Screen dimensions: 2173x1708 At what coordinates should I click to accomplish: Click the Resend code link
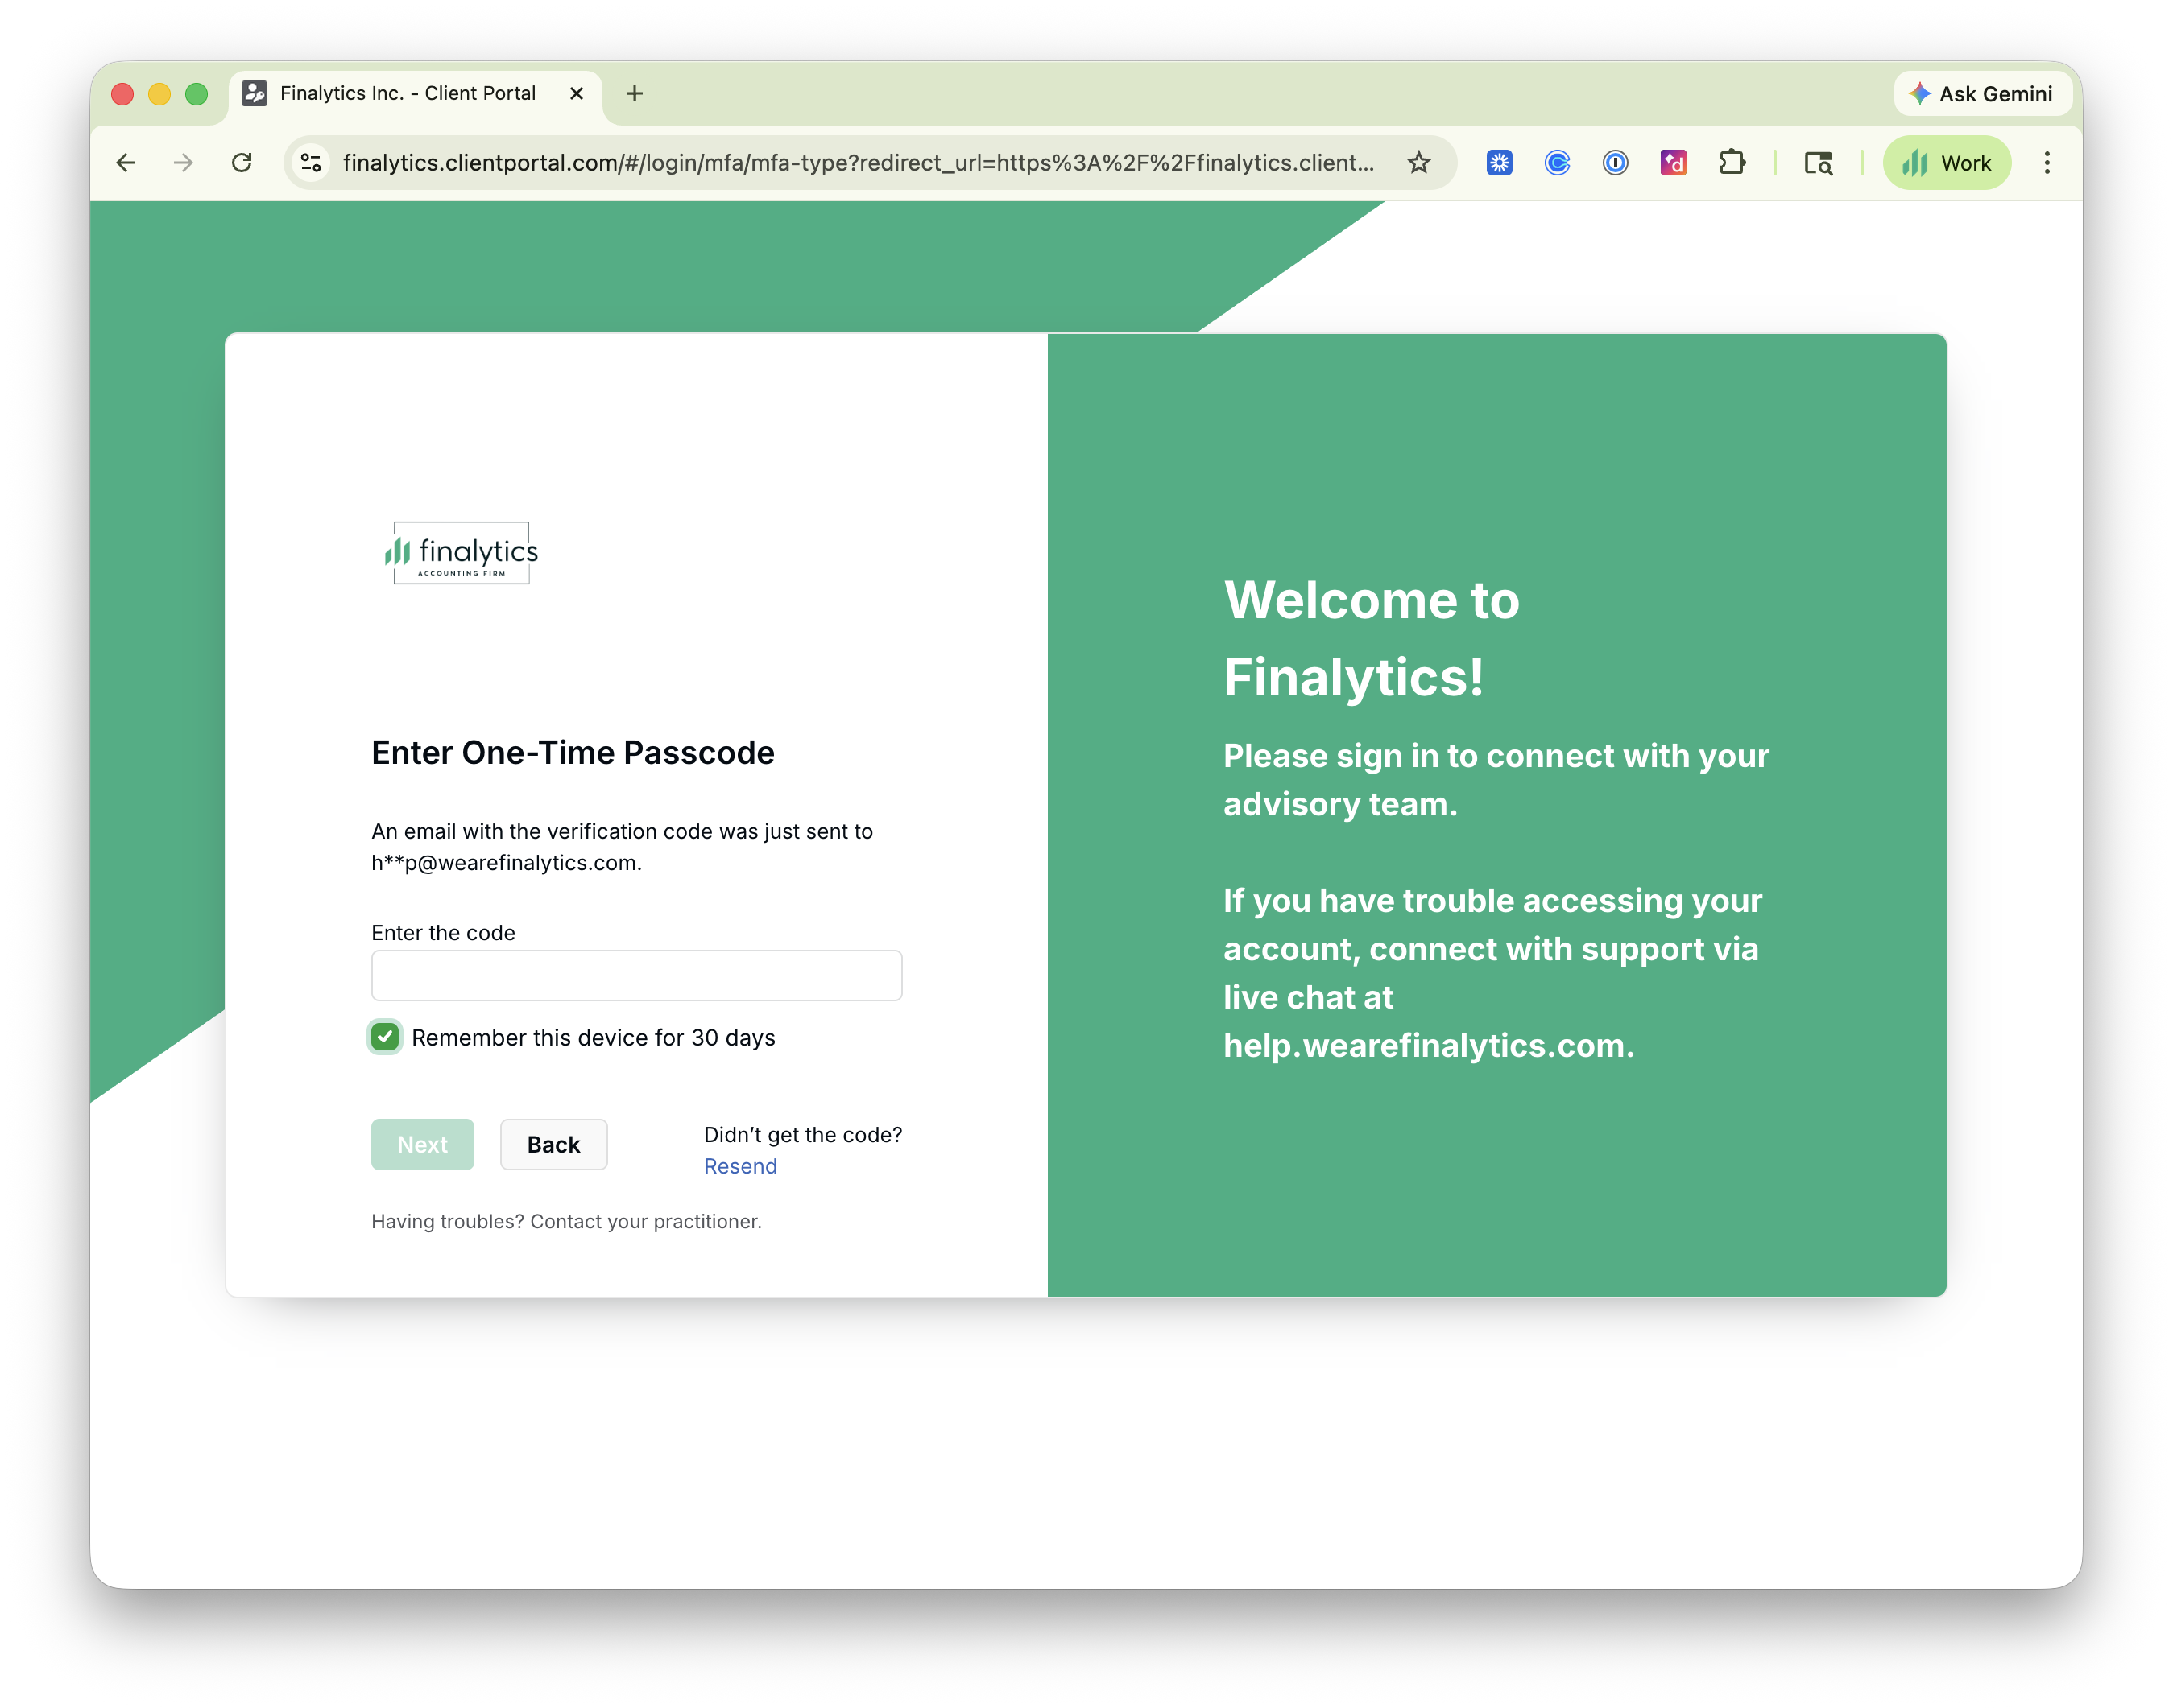tap(740, 1166)
